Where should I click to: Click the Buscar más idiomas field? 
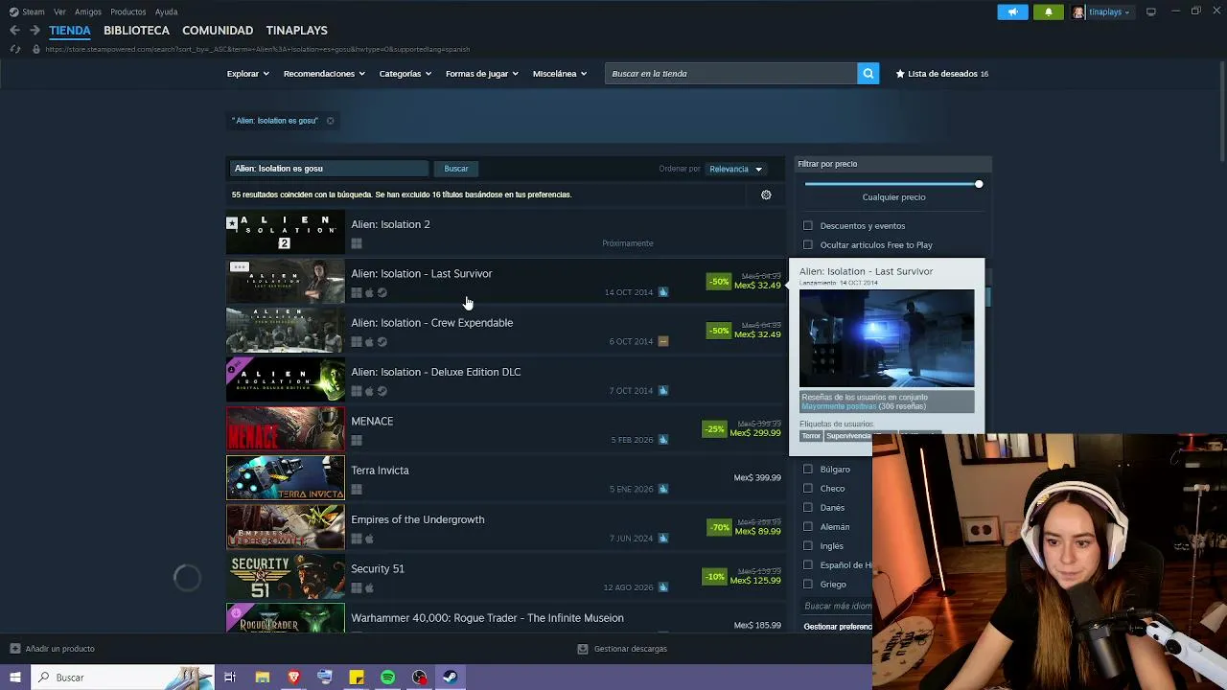(x=837, y=607)
